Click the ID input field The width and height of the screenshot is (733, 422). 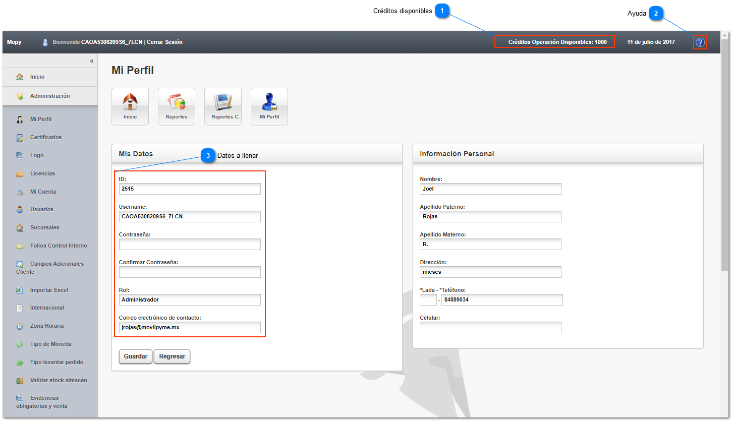point(190,189)
